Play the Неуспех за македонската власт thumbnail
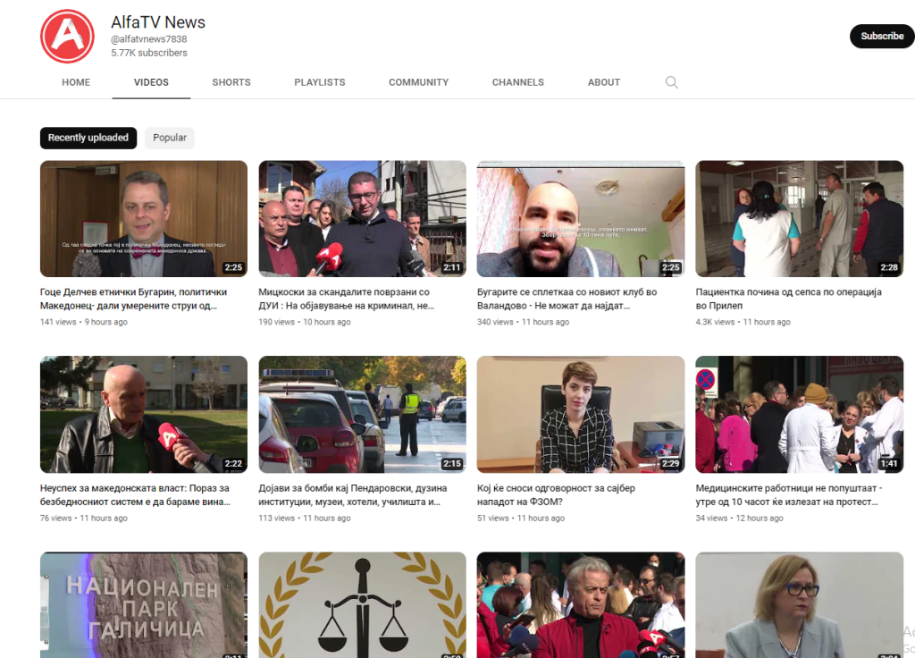This screenshot has width=915, height=658. pos(144,415)
